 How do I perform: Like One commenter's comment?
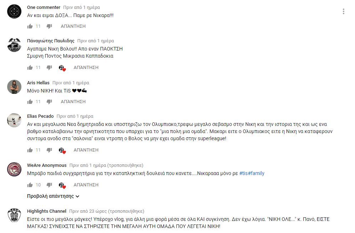coord(30,26)
